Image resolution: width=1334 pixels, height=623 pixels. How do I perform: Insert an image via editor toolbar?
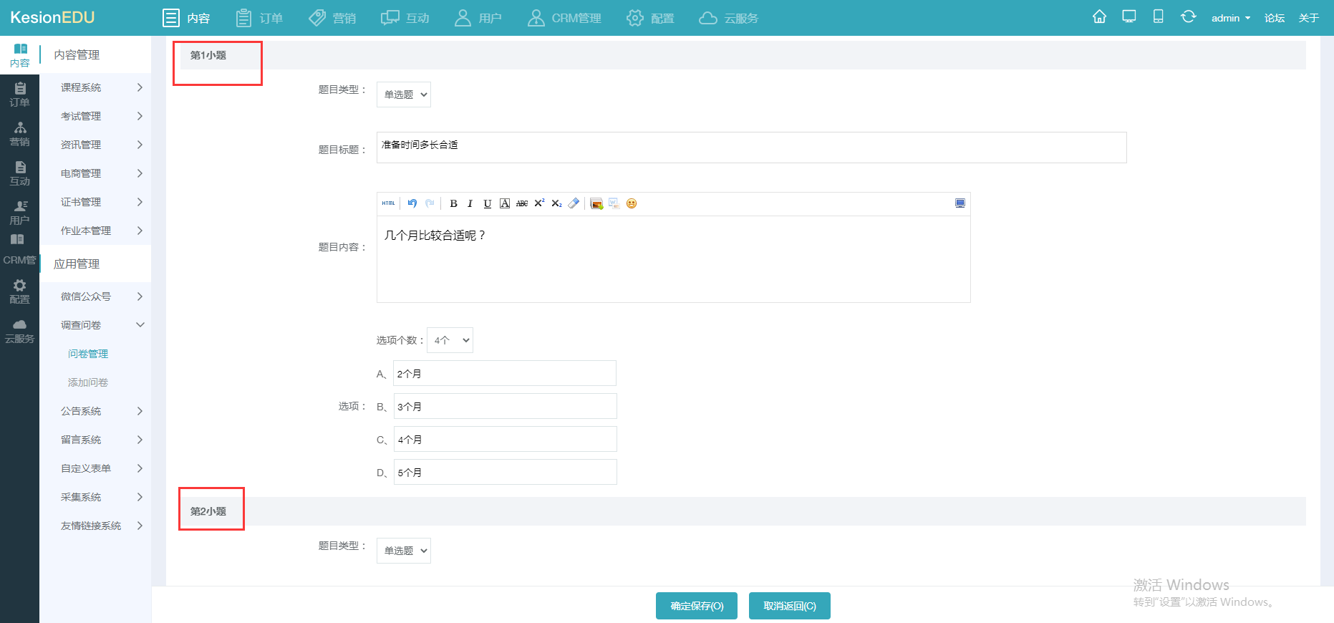tap(596, 203)
